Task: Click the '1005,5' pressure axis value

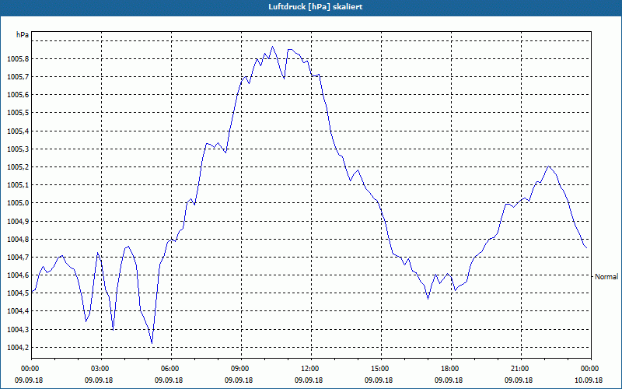Action: click(18, 113)
